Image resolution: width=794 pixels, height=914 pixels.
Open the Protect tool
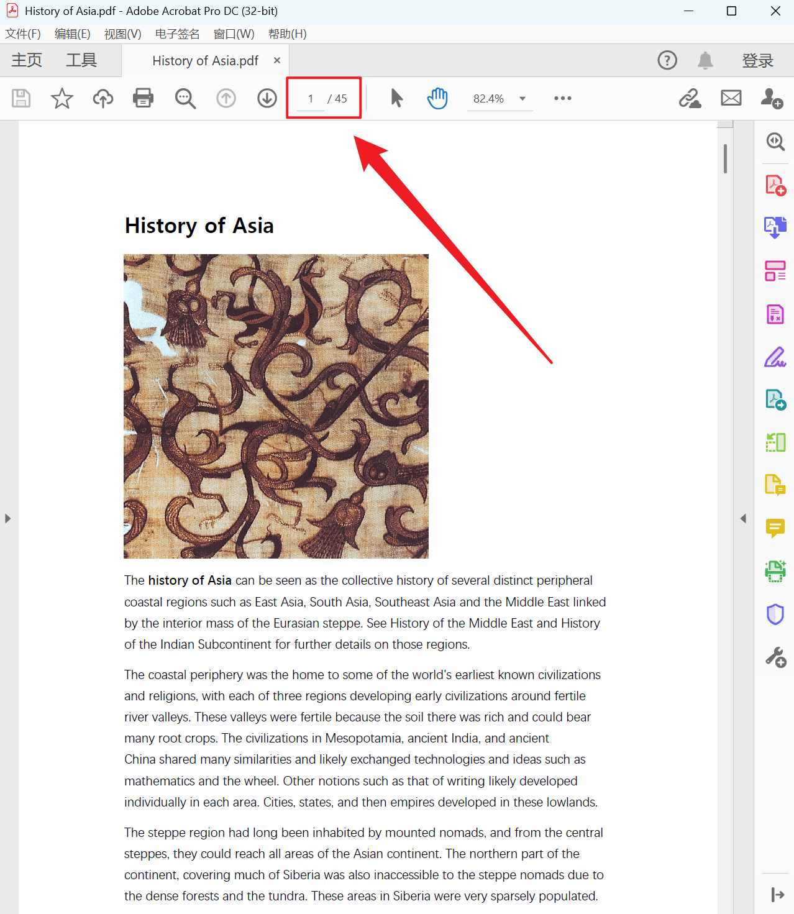click(775, 614)
